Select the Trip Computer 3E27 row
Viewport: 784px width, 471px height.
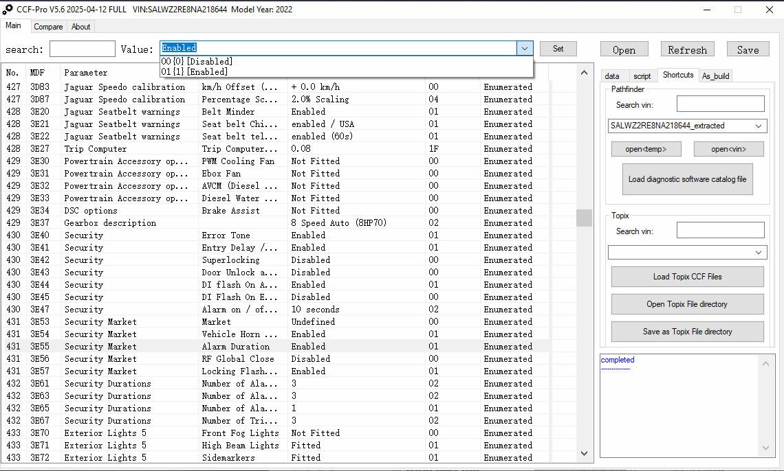pos(275,149)
